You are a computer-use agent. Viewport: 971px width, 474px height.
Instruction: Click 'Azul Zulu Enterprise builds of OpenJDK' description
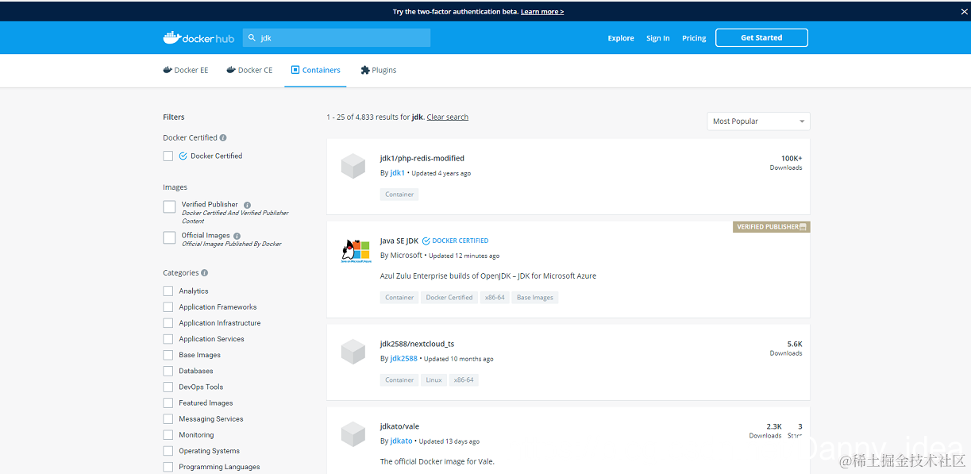(x=488, y=276)
